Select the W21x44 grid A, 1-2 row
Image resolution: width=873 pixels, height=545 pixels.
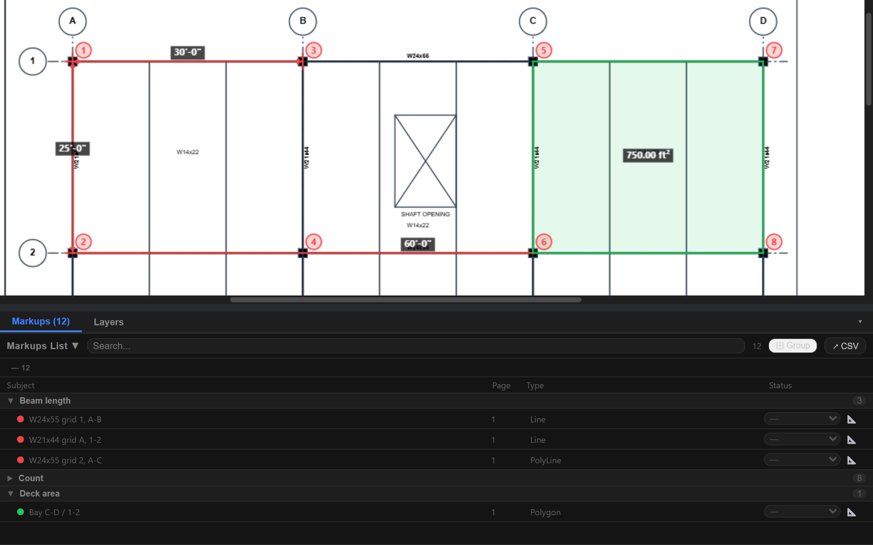point(436,439)
